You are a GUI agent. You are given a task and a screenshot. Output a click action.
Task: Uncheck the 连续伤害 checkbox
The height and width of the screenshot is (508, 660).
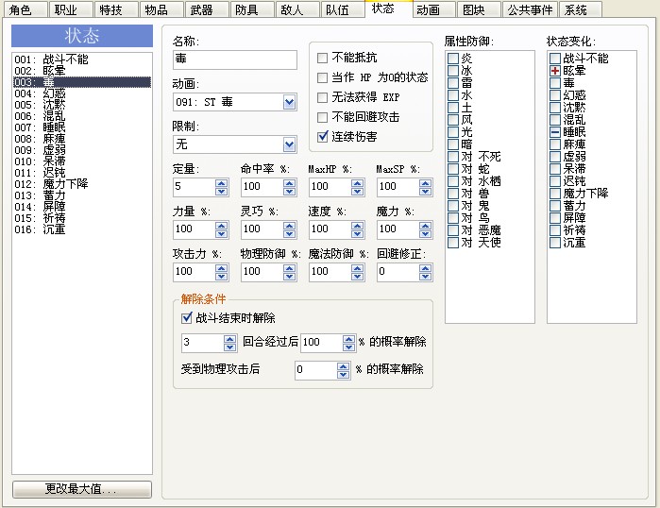pyautogui.click(x=322, y=136)
